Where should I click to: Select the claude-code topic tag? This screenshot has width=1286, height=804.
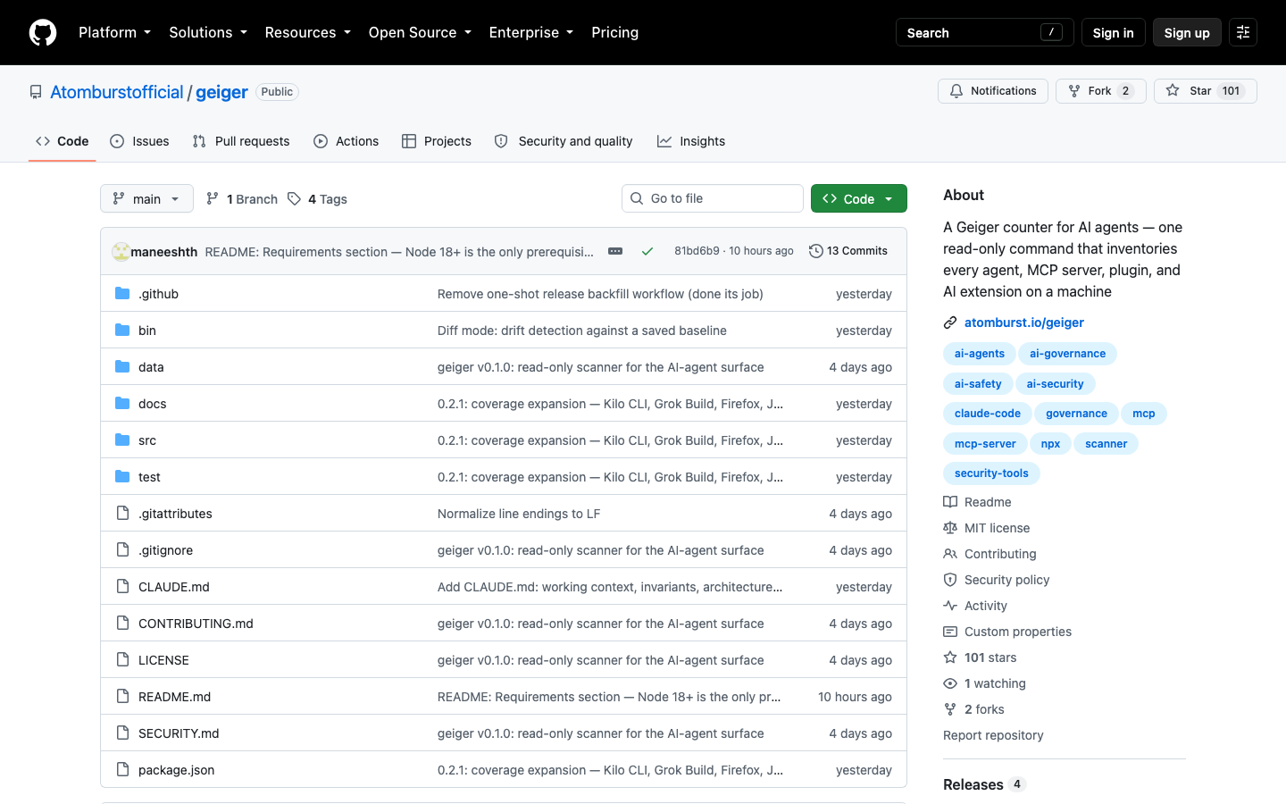tap(988, 414)
